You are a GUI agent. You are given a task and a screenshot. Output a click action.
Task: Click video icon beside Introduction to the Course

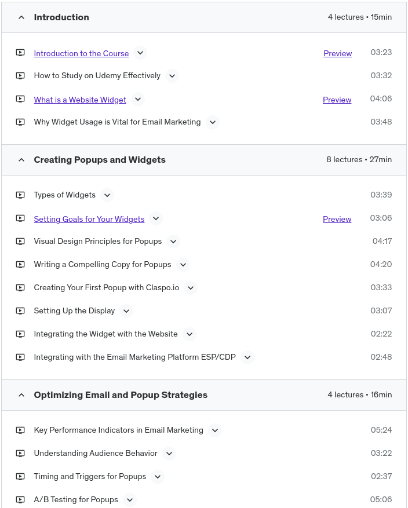(20, 53)
